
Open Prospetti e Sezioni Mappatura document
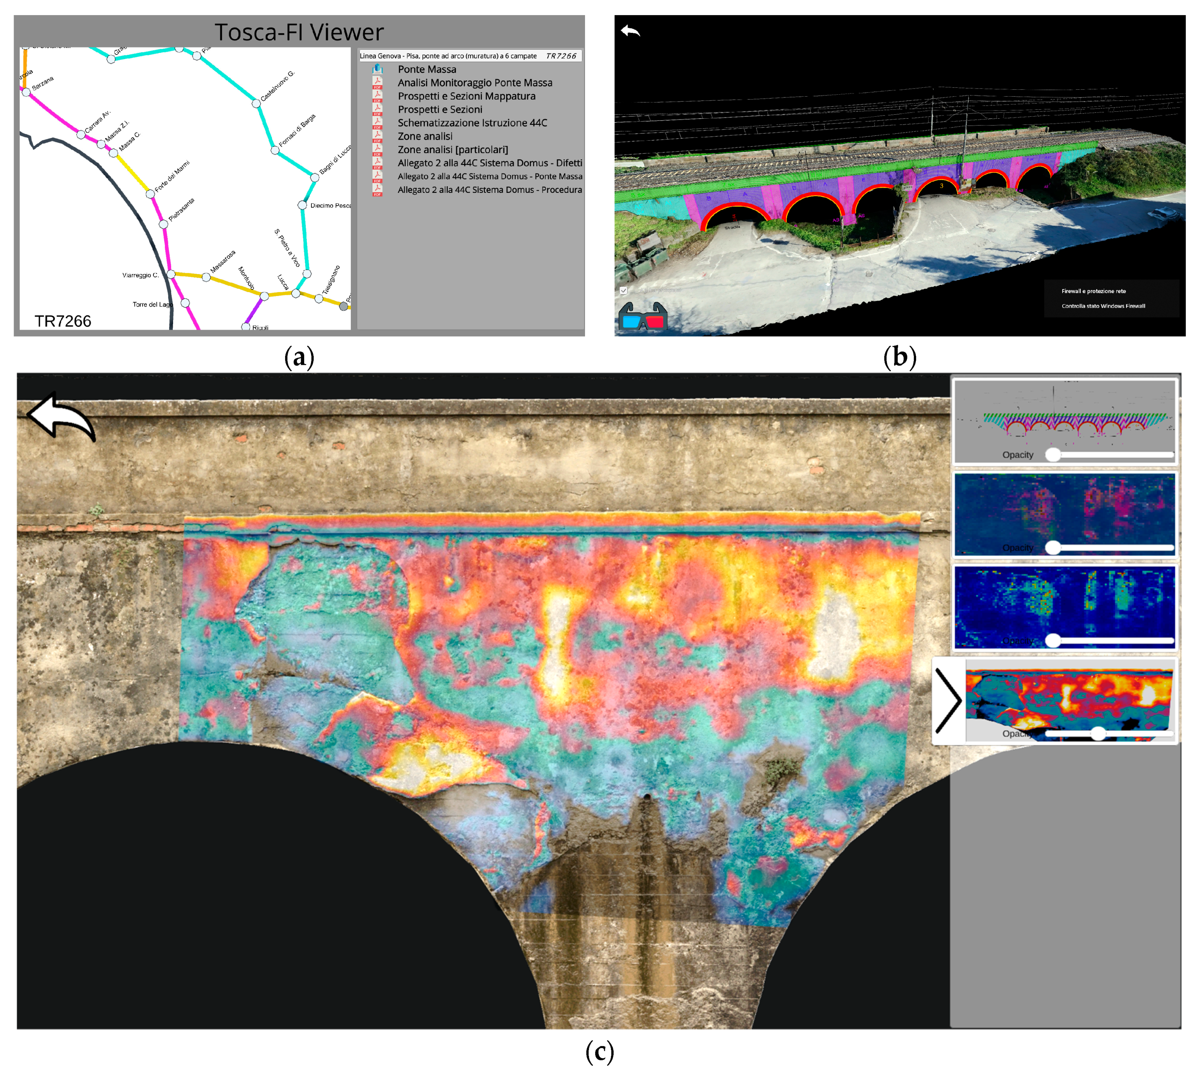466,96
